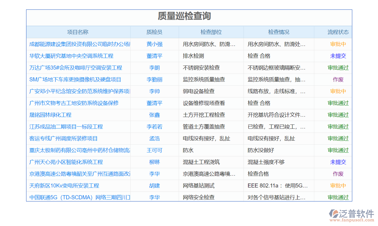Click 未提交 status in 华软大厦 row
This screenshot has width=378, height=226.
(x=338, y=56)
